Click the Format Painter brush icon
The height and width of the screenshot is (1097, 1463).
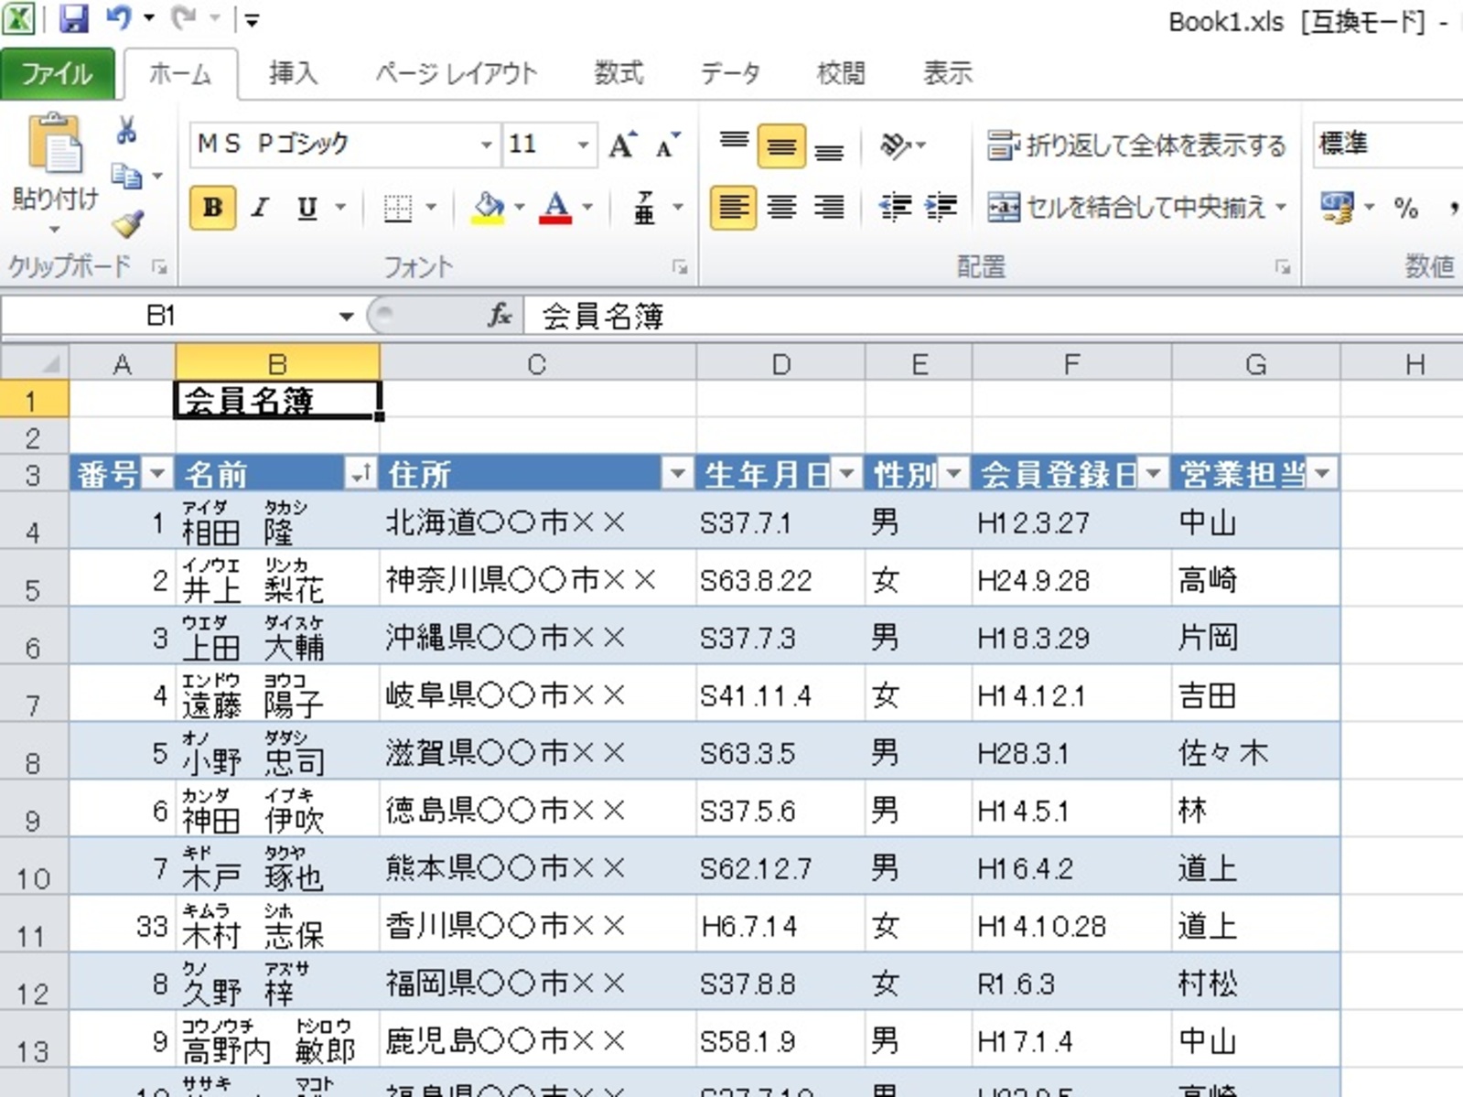(x=127, y=223)
